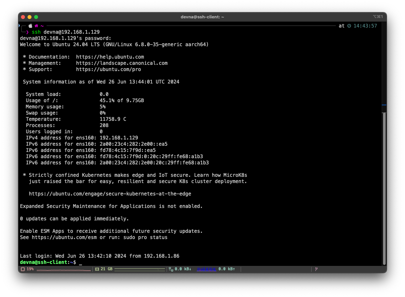Click the Welcome to Ubuntu 24.04 LTS line
This screenshot has width=405, height=297.
pos(114,45)
